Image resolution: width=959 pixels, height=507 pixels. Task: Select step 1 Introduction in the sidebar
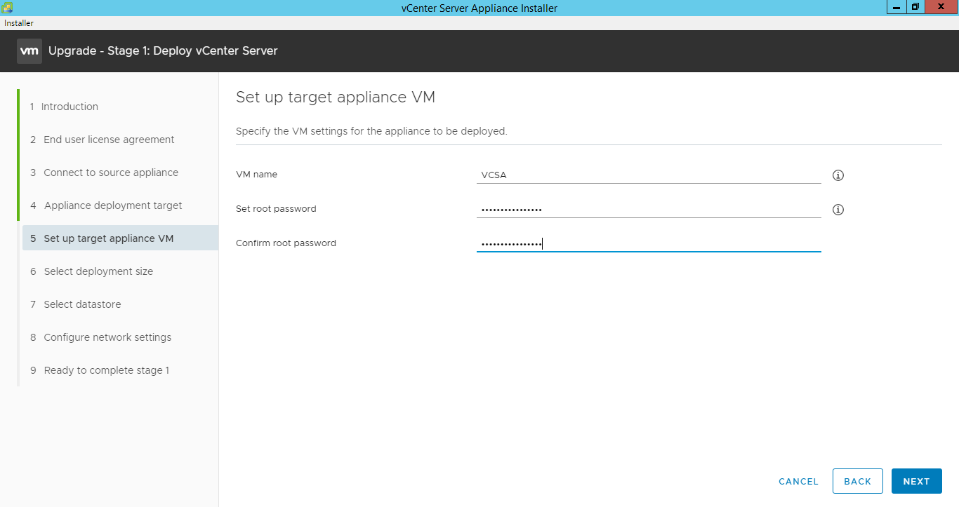coord(70,106)
